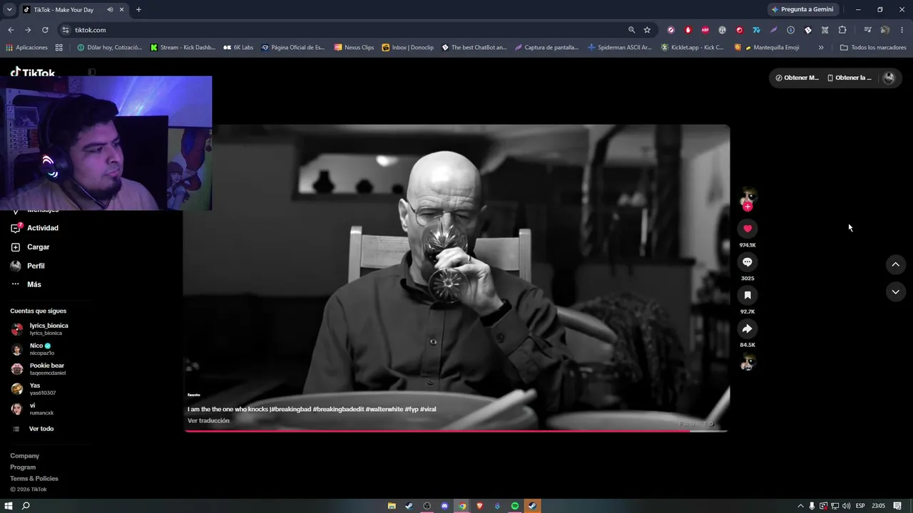Open the spinning sound disc thumbnail
Screen dimensions: 913x513
(x=748, y=363)
